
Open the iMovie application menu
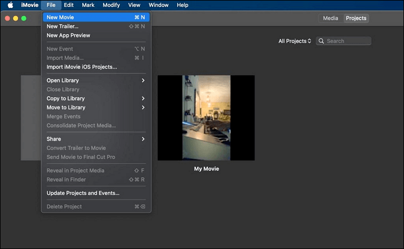[29, 5]
